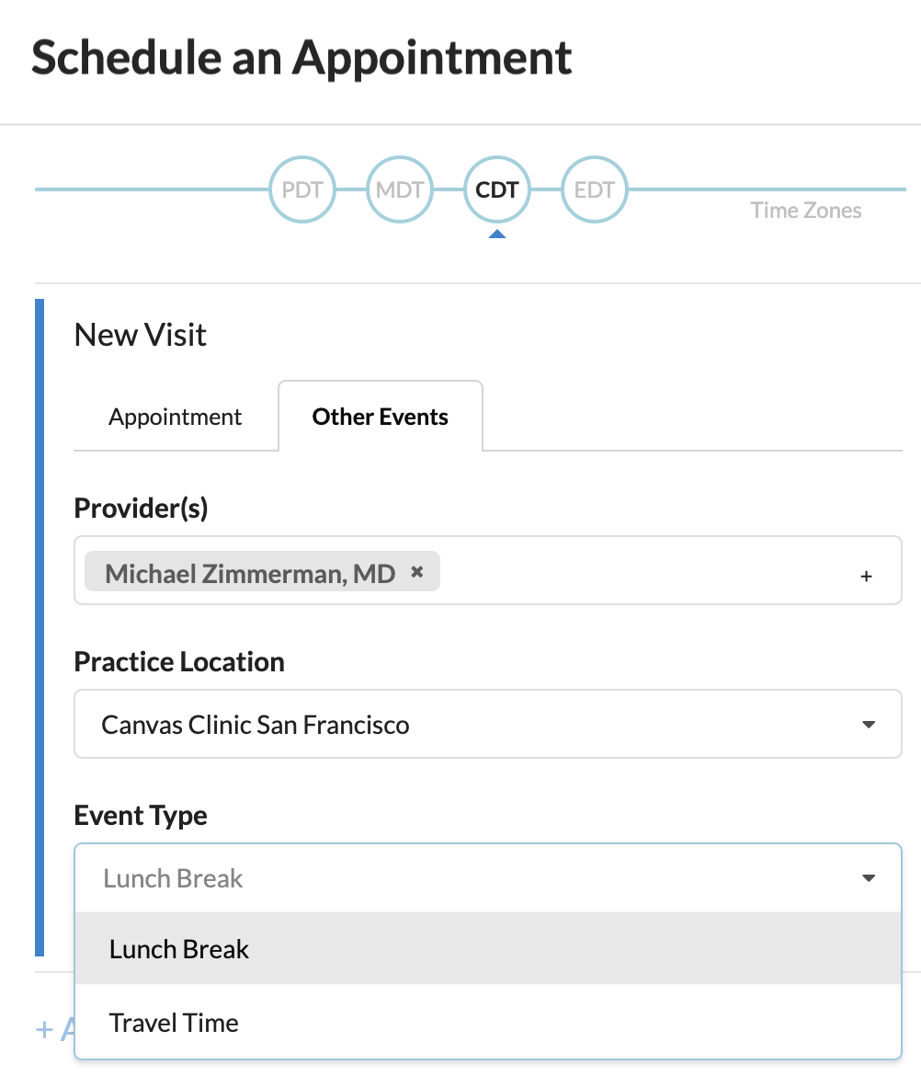
Task: Collapse Event Type list via its arrow
Action: (868, 878)
